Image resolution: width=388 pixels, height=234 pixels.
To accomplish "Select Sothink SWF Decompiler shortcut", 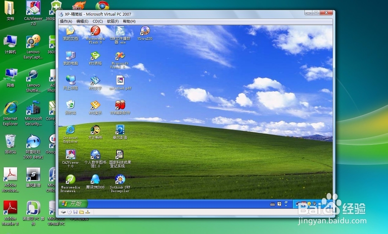I will click(x=120, y=184).
